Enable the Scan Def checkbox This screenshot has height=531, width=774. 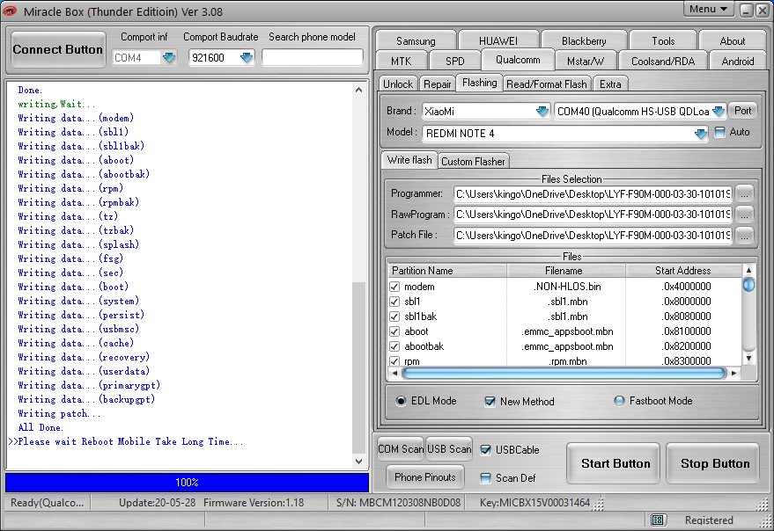486,477
